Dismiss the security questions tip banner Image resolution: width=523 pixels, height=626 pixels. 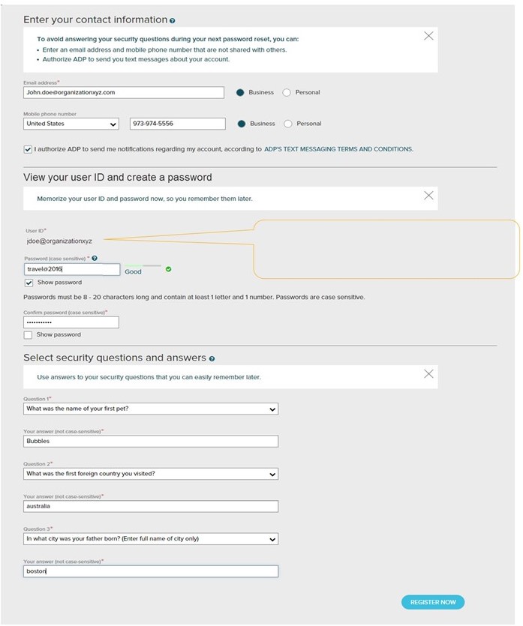point(428,35)
